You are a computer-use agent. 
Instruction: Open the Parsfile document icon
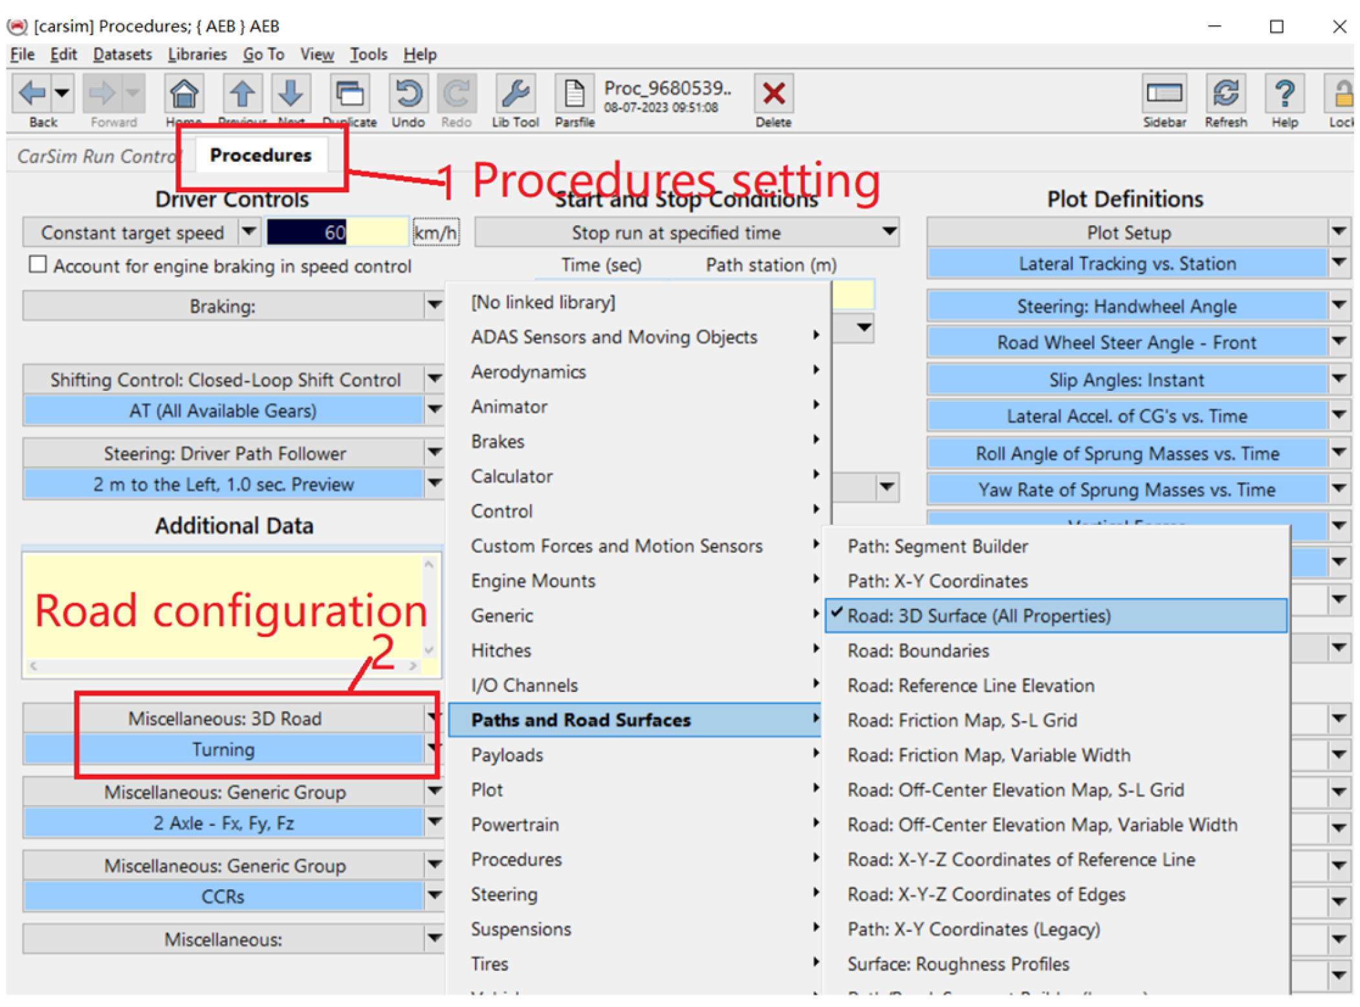tap(574, 94)
